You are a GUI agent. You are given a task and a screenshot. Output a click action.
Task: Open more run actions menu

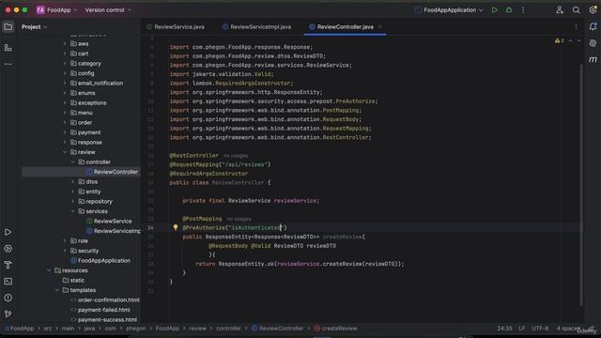click(x=523, y=10)
